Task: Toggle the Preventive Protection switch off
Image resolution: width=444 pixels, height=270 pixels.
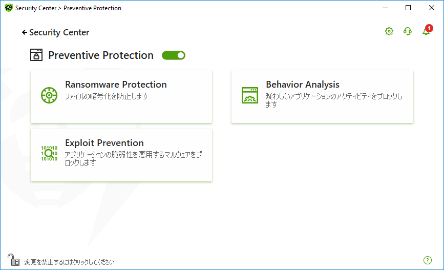Action: [173, 55]
